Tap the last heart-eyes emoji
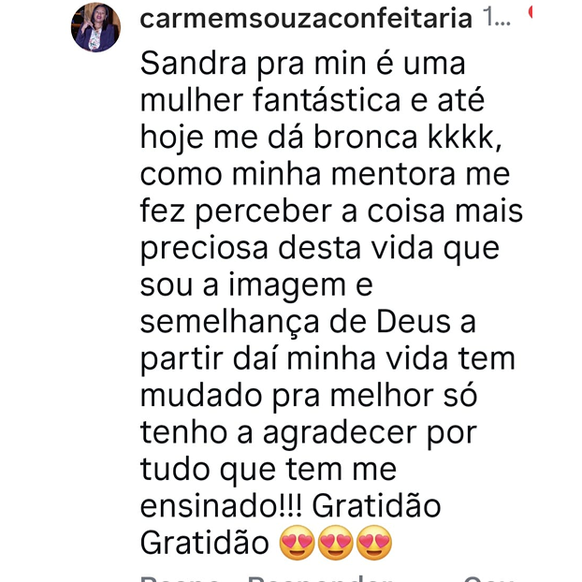The height and width of the screenshot is (582, 582). pos(373,543)
